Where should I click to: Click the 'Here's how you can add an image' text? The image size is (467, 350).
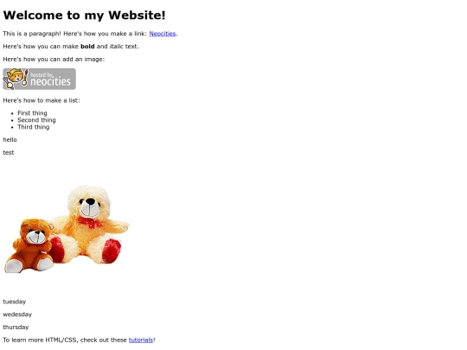54,60
